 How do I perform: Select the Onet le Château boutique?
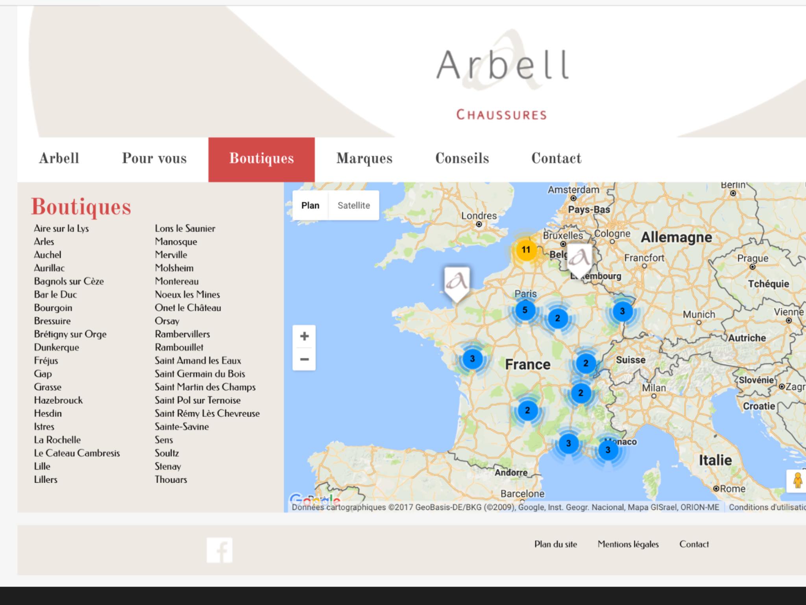pos(188,308)
